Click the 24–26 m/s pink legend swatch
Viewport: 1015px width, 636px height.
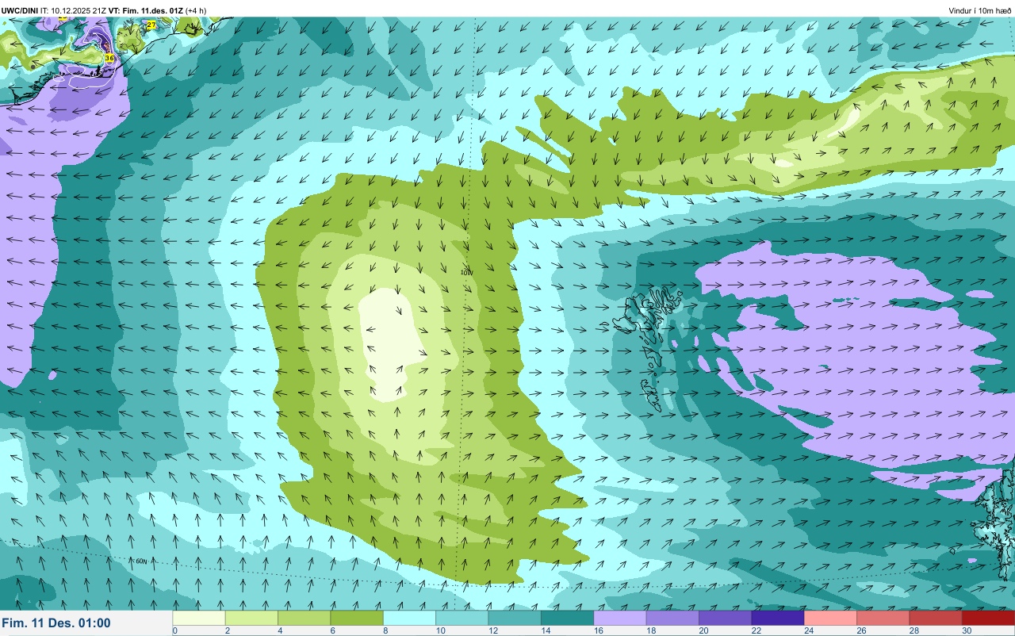point(830,618)
